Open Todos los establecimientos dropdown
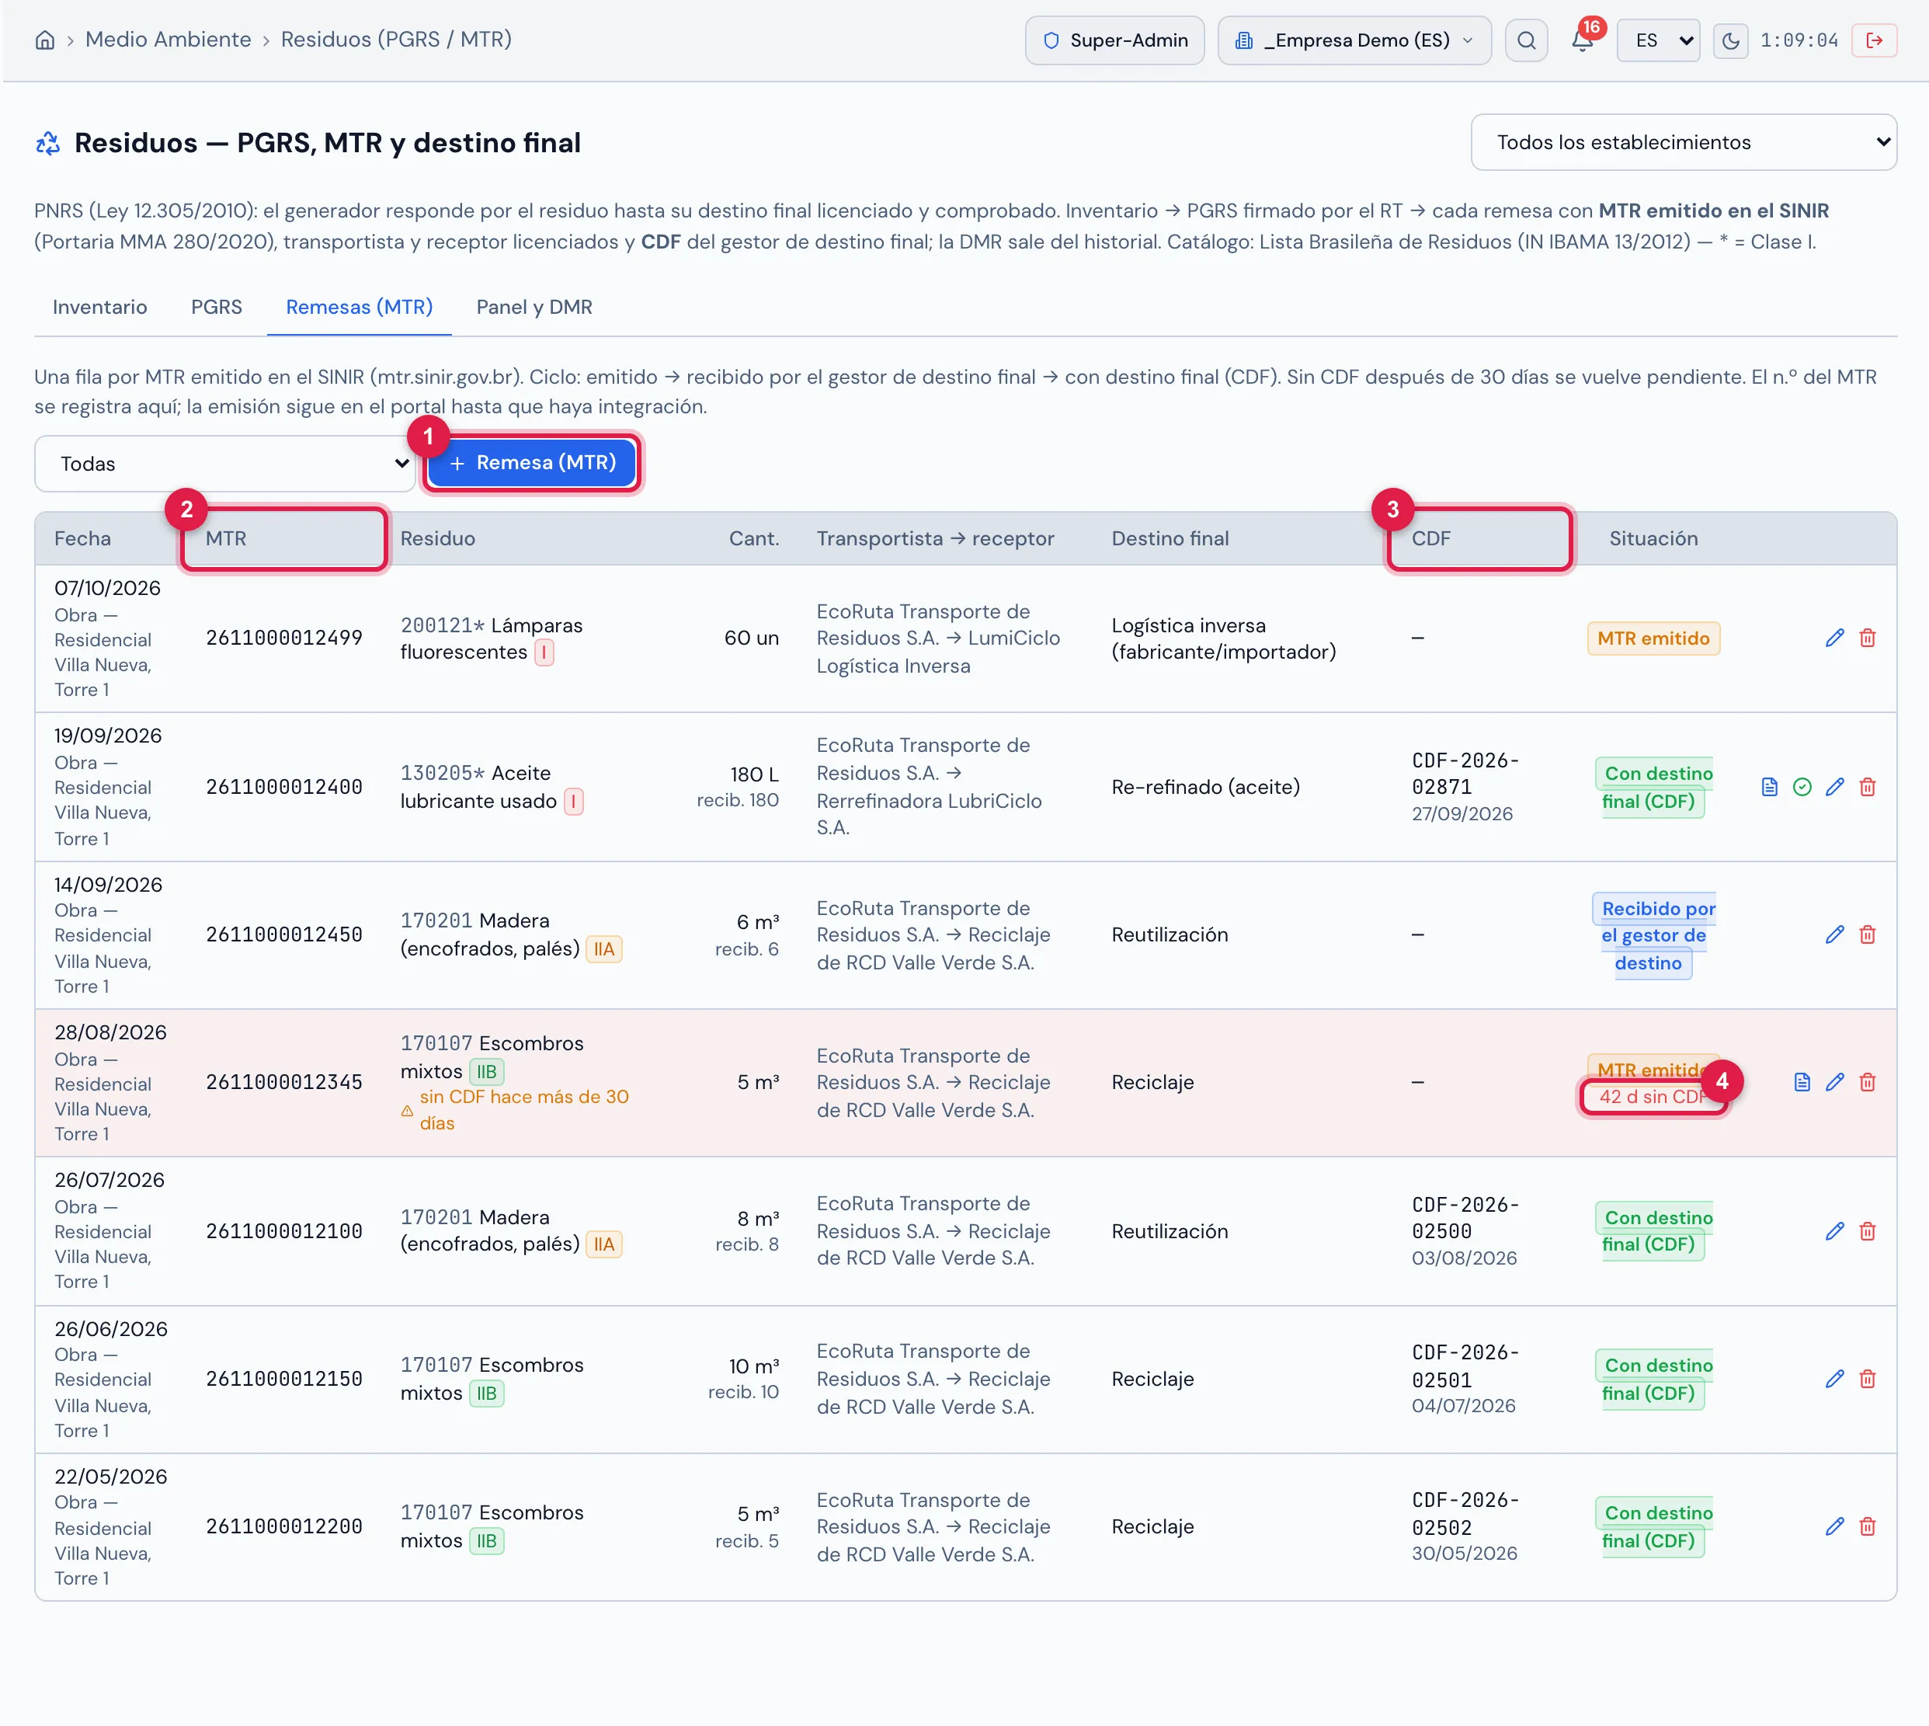1929x1726 pixels. 1684,142
